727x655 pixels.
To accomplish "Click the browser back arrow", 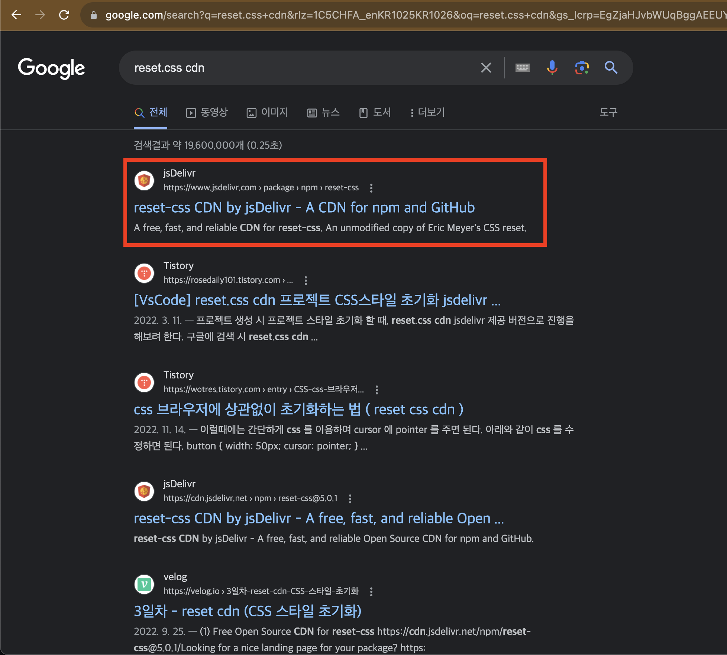I will point(16,15).
